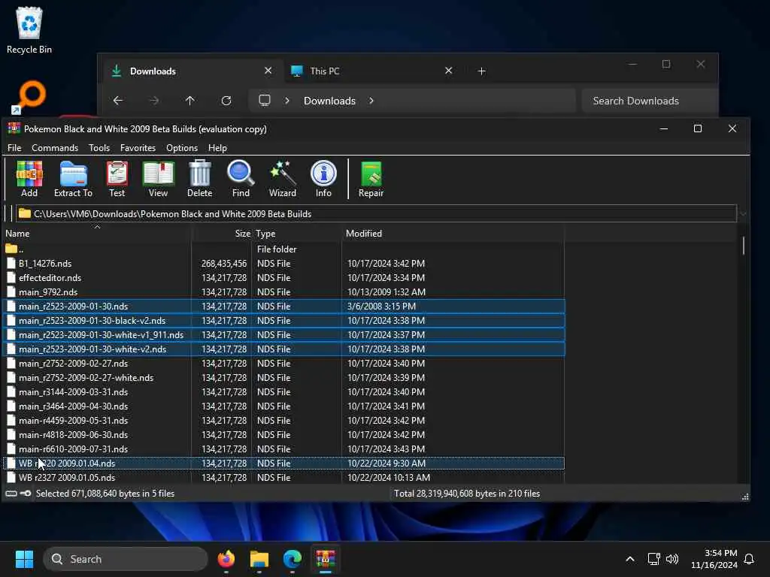Sort by the Type column header
This screenshot has height=577, width=770.
coord(297,234)
